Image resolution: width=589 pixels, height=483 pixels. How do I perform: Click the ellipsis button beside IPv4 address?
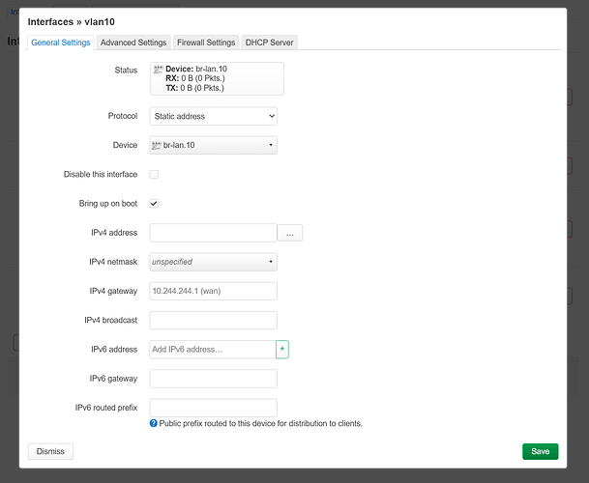pos(290,233)
